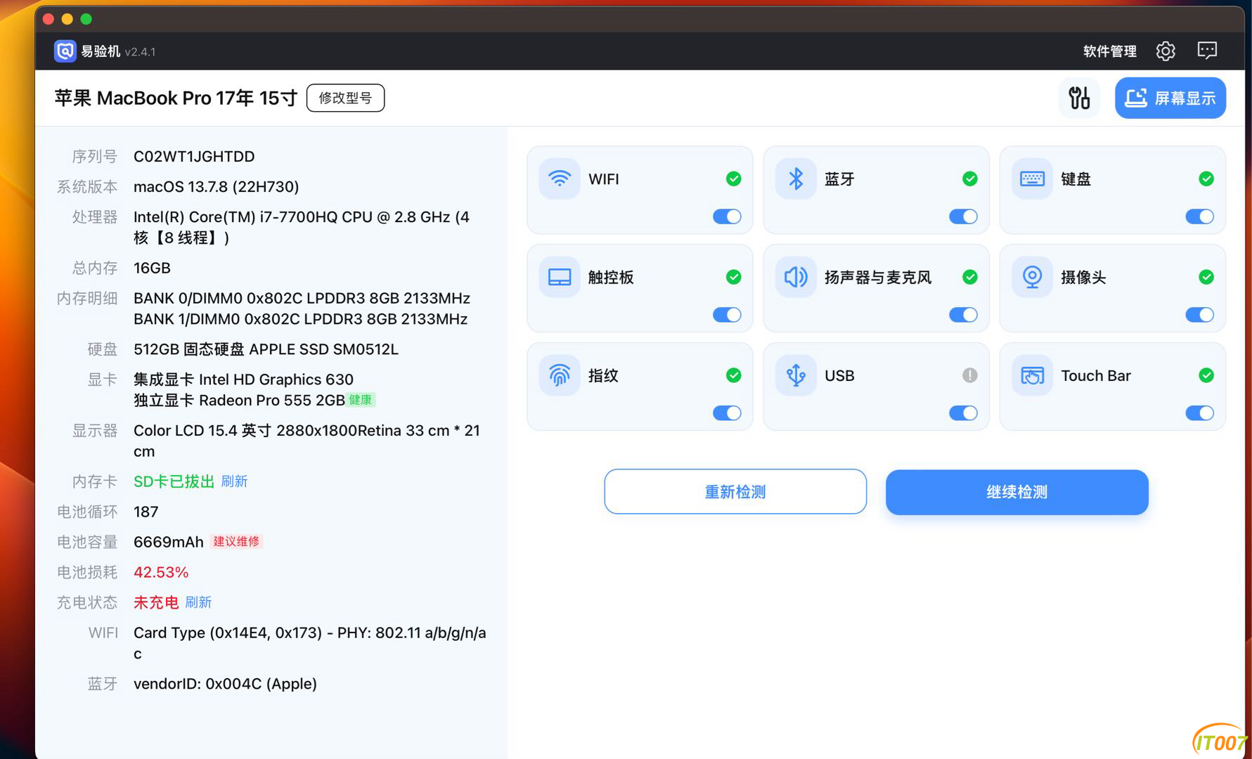Click the WIFI test icon
The width and height of the screenshot is (1252, 759).
560,179
